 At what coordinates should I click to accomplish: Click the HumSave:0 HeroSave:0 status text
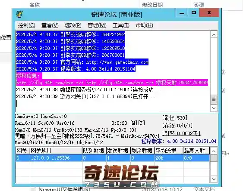(41, 116)
